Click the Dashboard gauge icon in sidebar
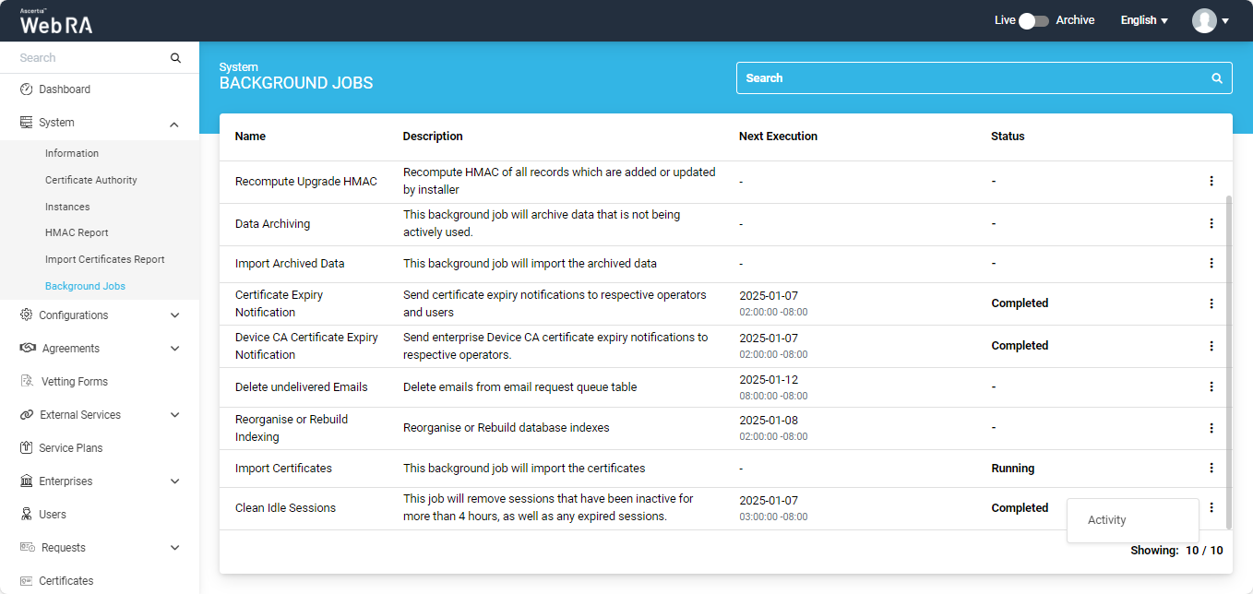The height and width of the screenshot is (594, 1253). point(27,89)
